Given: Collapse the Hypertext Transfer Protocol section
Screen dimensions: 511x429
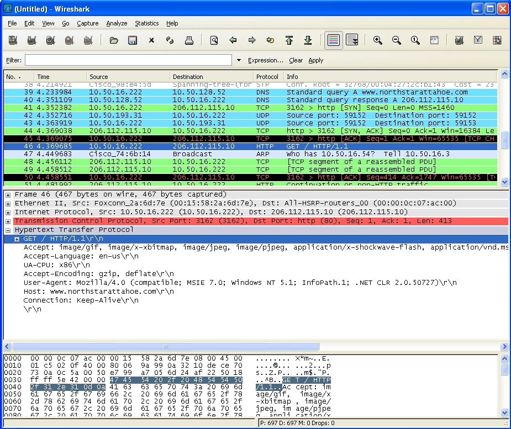Looking at the screenshot, I should (8, 230).
